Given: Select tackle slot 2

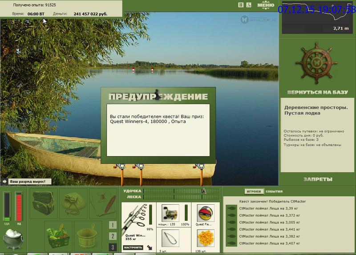Looking at the screenshot, I should click(113, 236).
